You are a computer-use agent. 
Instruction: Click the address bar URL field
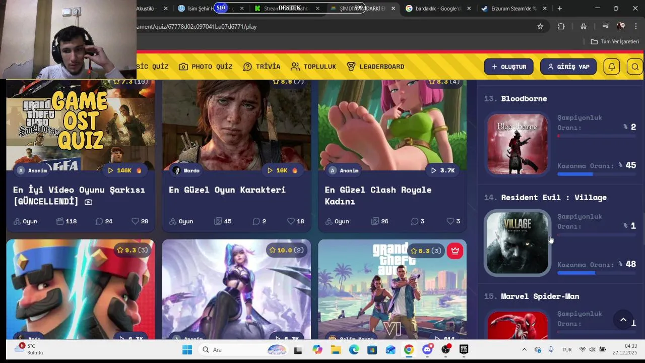click(x=333, y=26)
